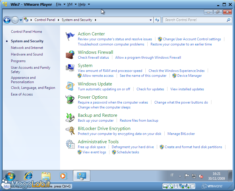Open Clock, Language, and Region
This screenshot has height=191, width=235.
pyautogui.click(x=33, y=88)
